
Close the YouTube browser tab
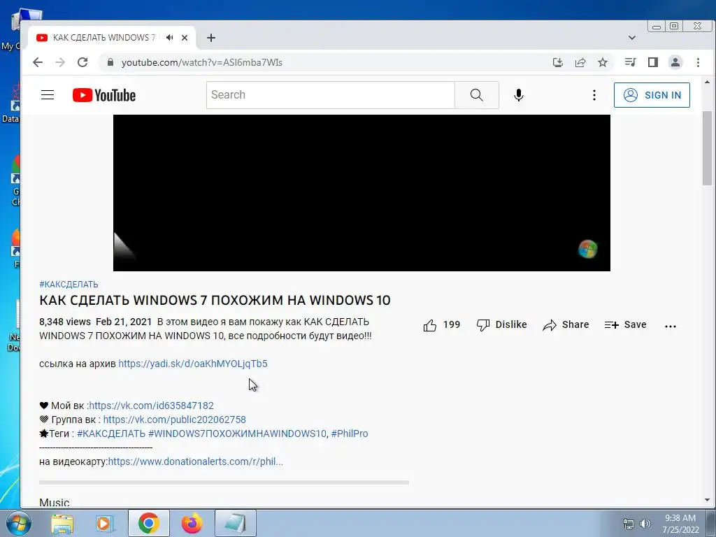185,38
